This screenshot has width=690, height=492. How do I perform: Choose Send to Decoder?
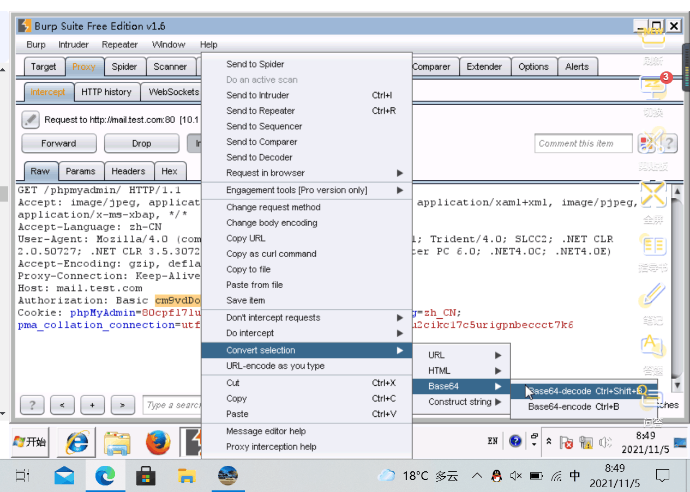pyautogui.click(x=307, y=157)
